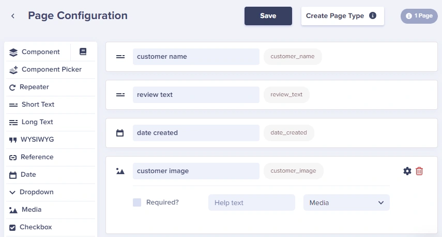
Task: Click the Save button
Action: click(x=268, y=16)
